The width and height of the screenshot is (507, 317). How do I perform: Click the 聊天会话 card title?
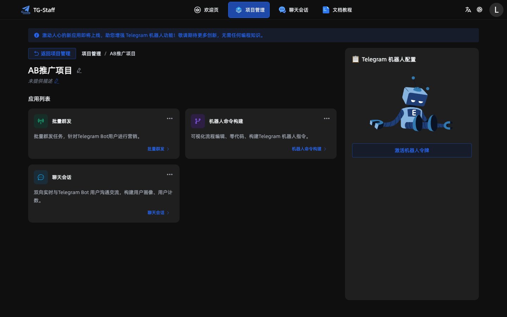(x=62, y=177)
